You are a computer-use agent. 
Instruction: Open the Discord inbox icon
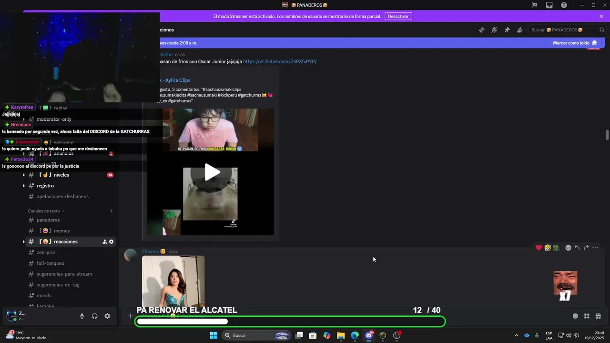pyautogui.click(x=549, y=5)
